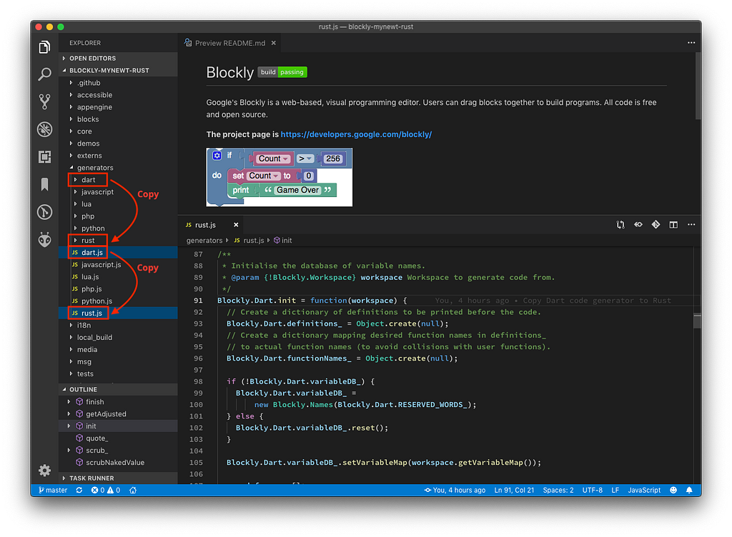Image resolution: width=732 pixels, height=537 pixels.
Task: Open the developers.google.com/blockly link
Action: click(x=356, y=134)
